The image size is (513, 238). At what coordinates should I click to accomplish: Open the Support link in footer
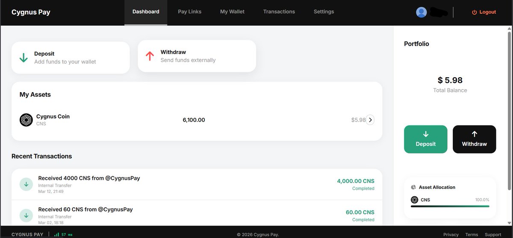pyautogui.click(x=493, y=235)
